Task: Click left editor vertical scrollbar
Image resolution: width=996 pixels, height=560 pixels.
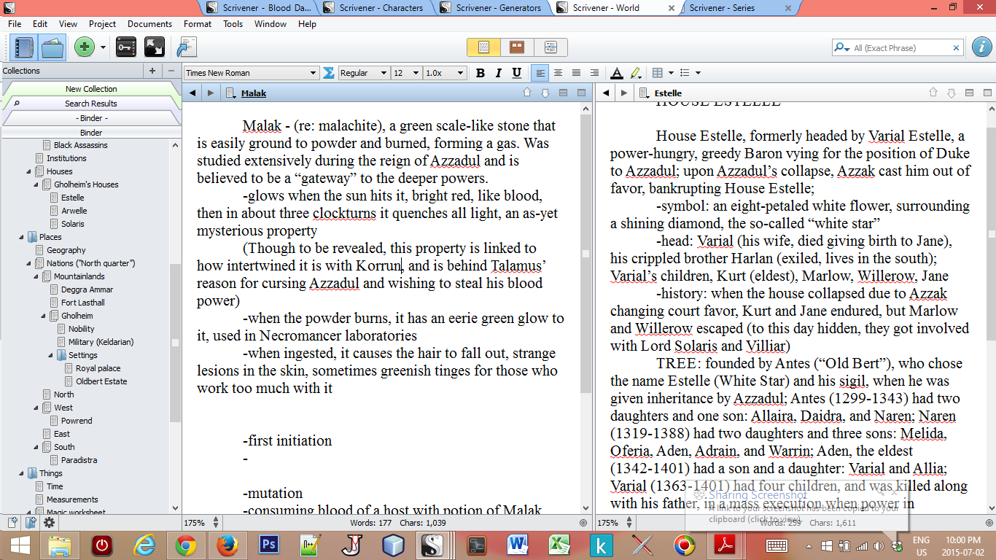Action: coord(586,254)
